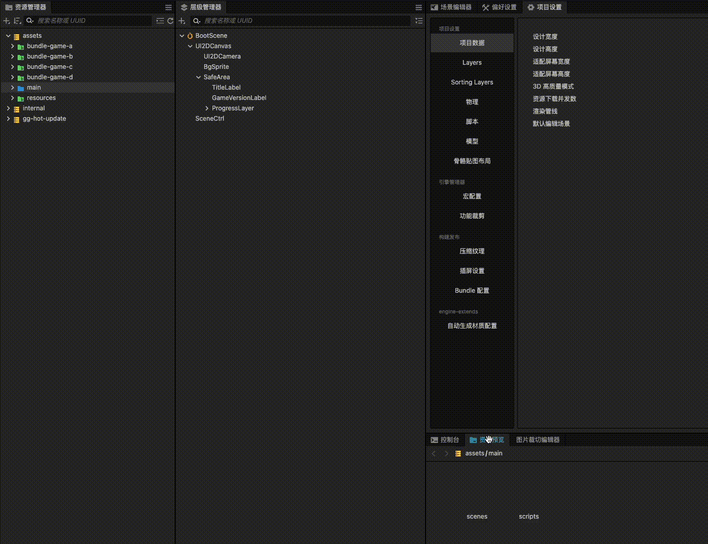Open the 资源管理器 panel menu

pos(168,7)
